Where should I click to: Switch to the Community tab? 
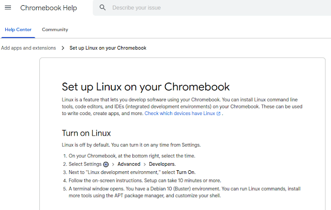tap(55, 30)
